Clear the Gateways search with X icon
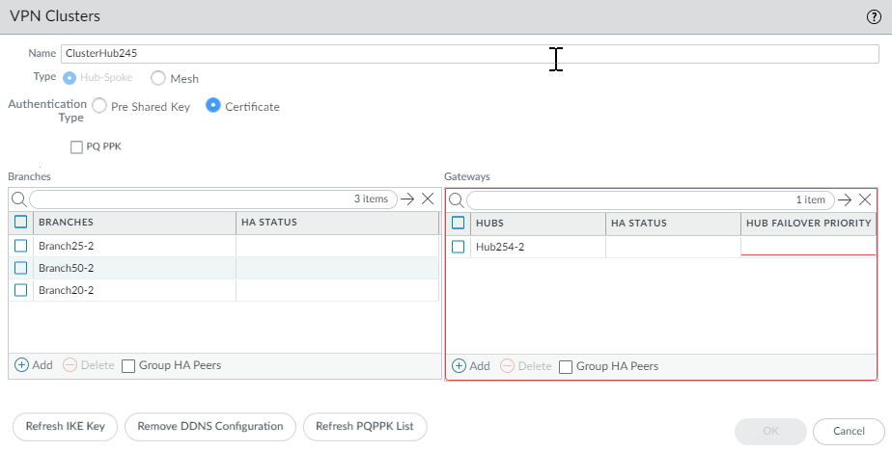The height and width of the screenshot is (451, 892). [865, 200]
